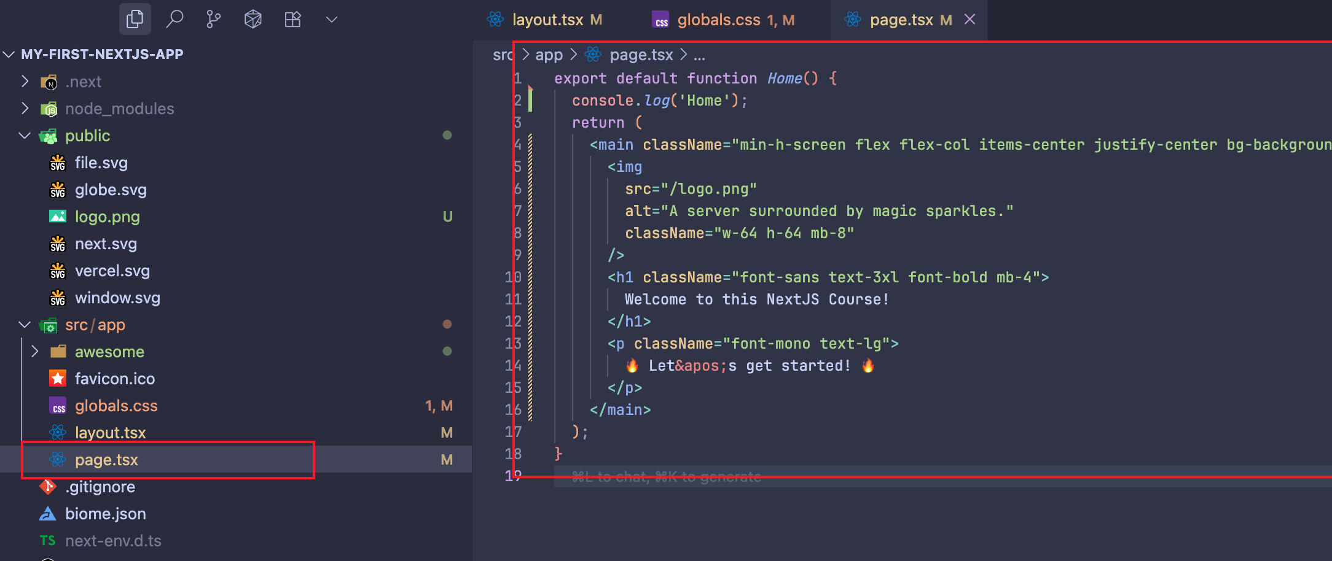1332x561 pixels.
Task: Click the closing </main> tag
Action: pos(620,410)
